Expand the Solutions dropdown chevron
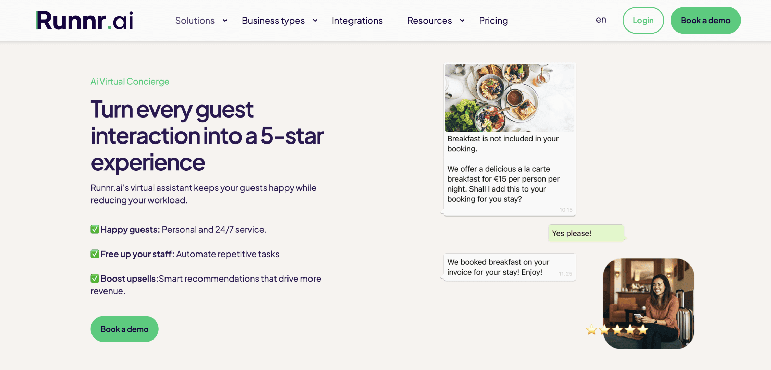771x370 pixels. [225, 21]
